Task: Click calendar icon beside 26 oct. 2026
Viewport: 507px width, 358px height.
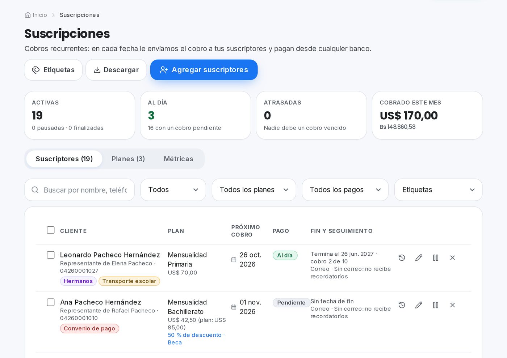Action: pos(234,260)
